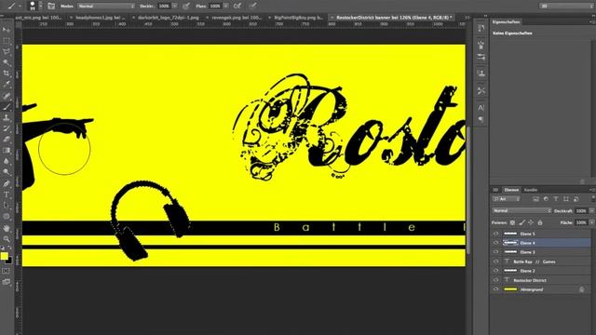Select the Rectangular Marquee tool
The height and width of the screenshot is (335, 596).
tap(7, 41)
